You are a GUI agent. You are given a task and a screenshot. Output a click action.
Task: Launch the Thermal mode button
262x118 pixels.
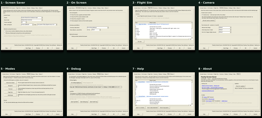pyautogui.click(x=10, y=89)
